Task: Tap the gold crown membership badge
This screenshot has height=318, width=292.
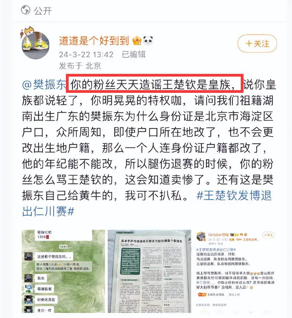Action: coord(136,41)
